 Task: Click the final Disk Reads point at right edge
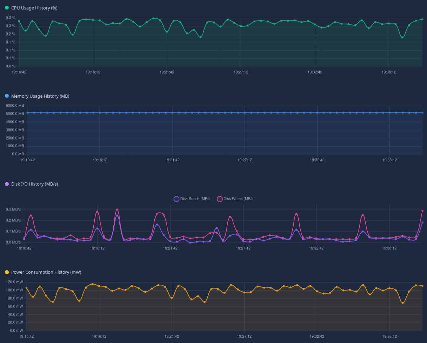(422, 222)
